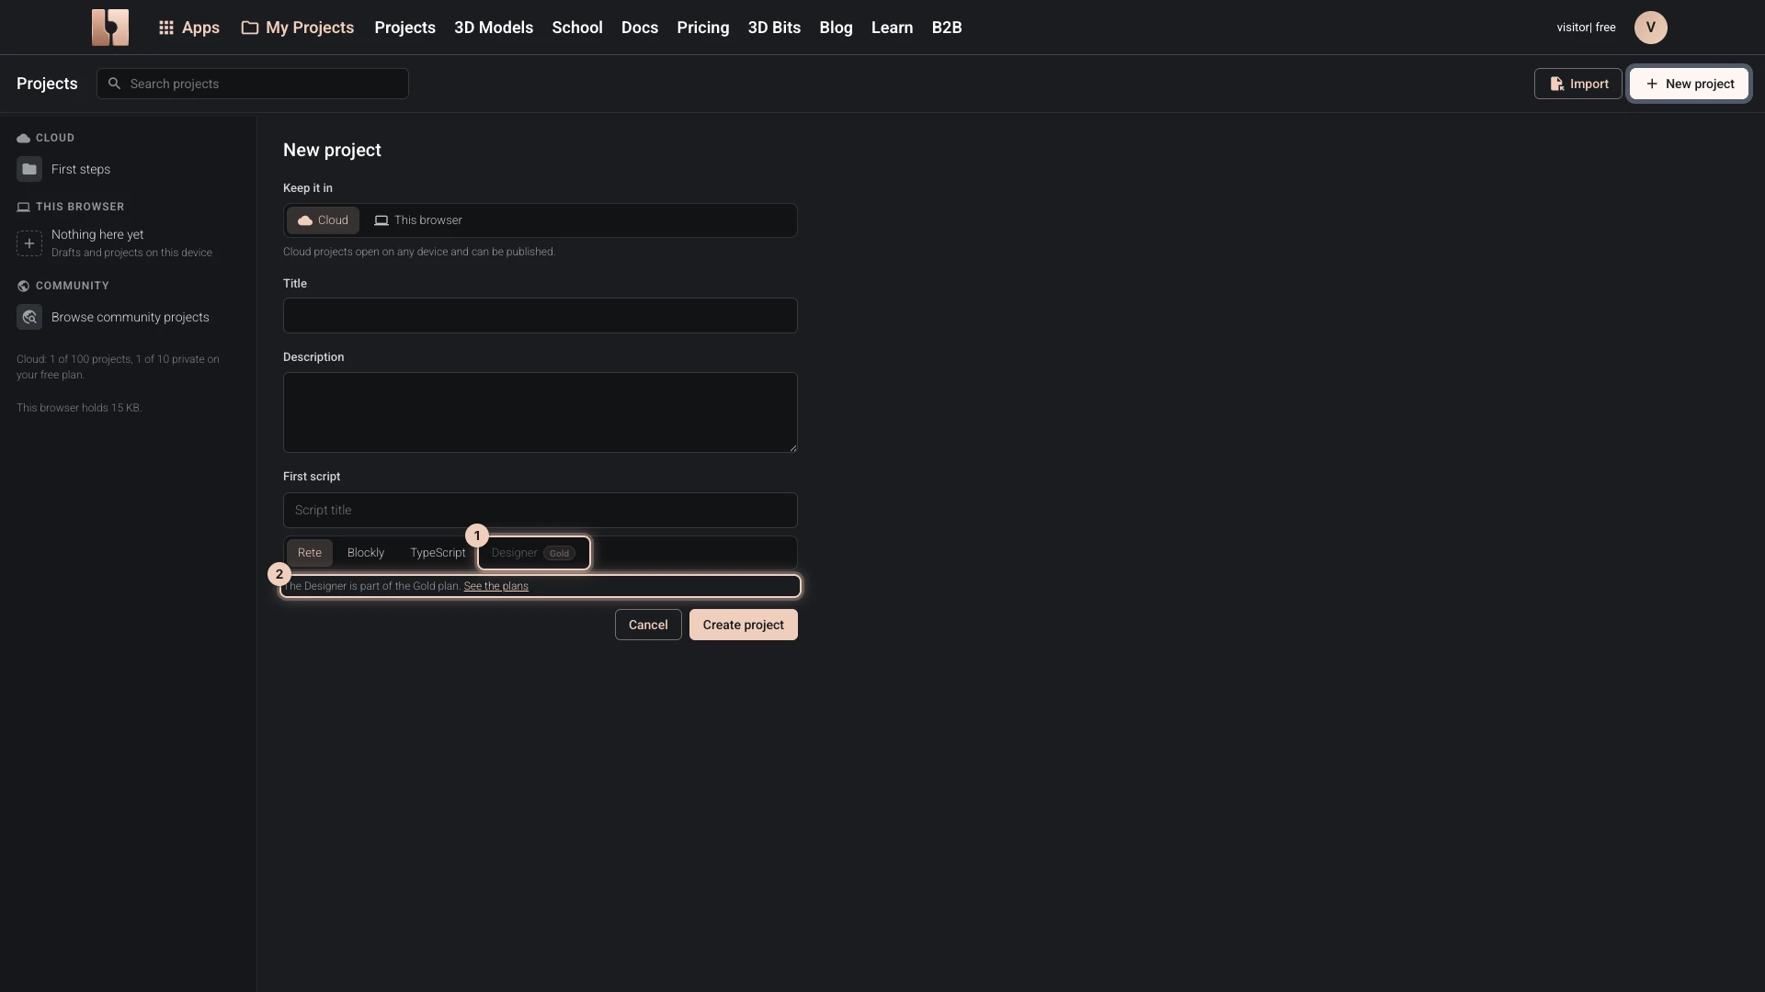Open the B2B page
This screenshot has height=992, width=1765.
click(x=947, y=28)
